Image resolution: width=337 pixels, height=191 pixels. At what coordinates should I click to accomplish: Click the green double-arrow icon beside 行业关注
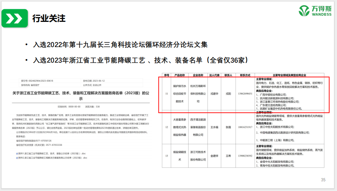[15, 18]
